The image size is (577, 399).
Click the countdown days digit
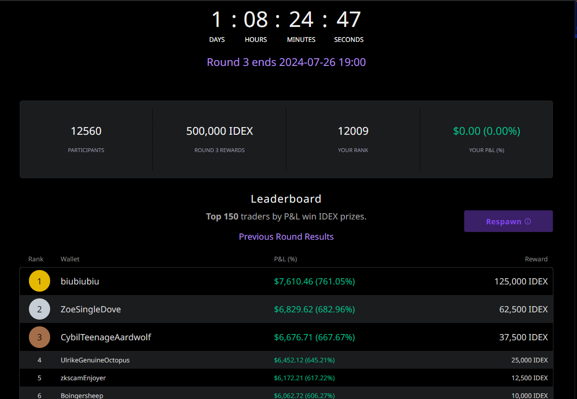(217, 19)
